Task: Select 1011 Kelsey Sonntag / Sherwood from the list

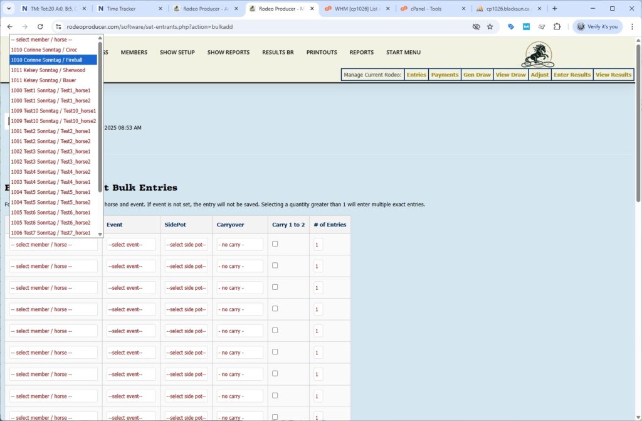Action: [48, 70]
